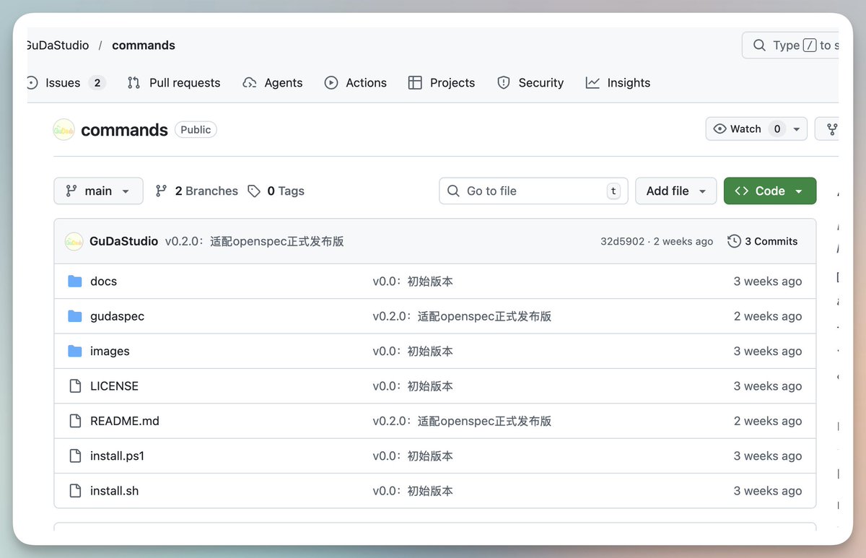
Task: Click the repository avatar beside commands title
Action: (x=64, y=130)
